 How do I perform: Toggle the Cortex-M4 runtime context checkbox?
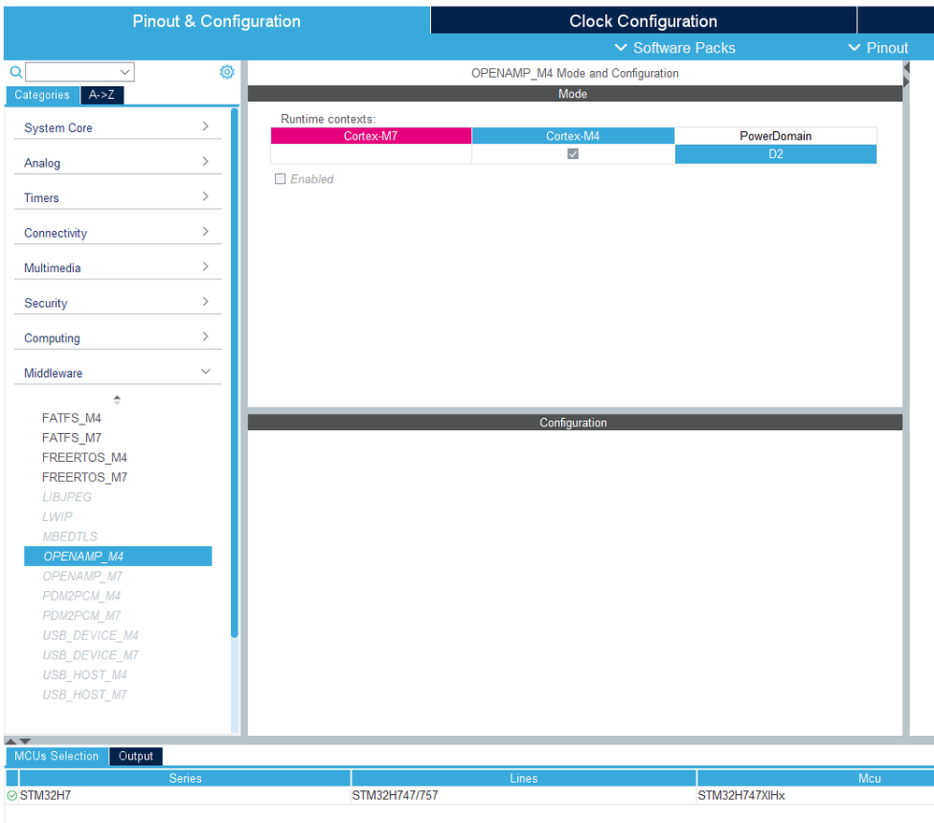pyautogui.click(x=573, y=153)
